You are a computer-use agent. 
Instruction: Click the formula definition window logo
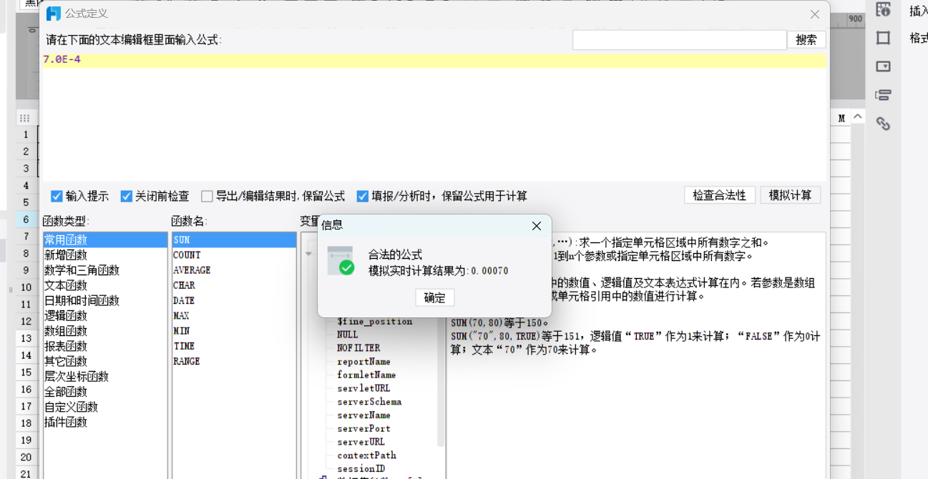tap(53, 14)
